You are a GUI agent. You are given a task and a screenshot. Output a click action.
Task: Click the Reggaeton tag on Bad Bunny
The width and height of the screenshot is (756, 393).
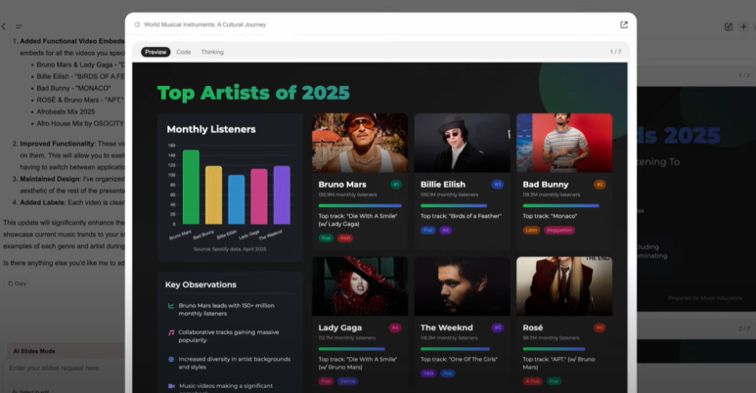point(559,231)
